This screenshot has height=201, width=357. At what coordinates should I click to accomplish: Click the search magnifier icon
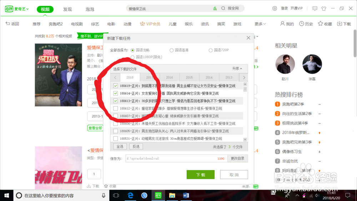click(223, 9)
